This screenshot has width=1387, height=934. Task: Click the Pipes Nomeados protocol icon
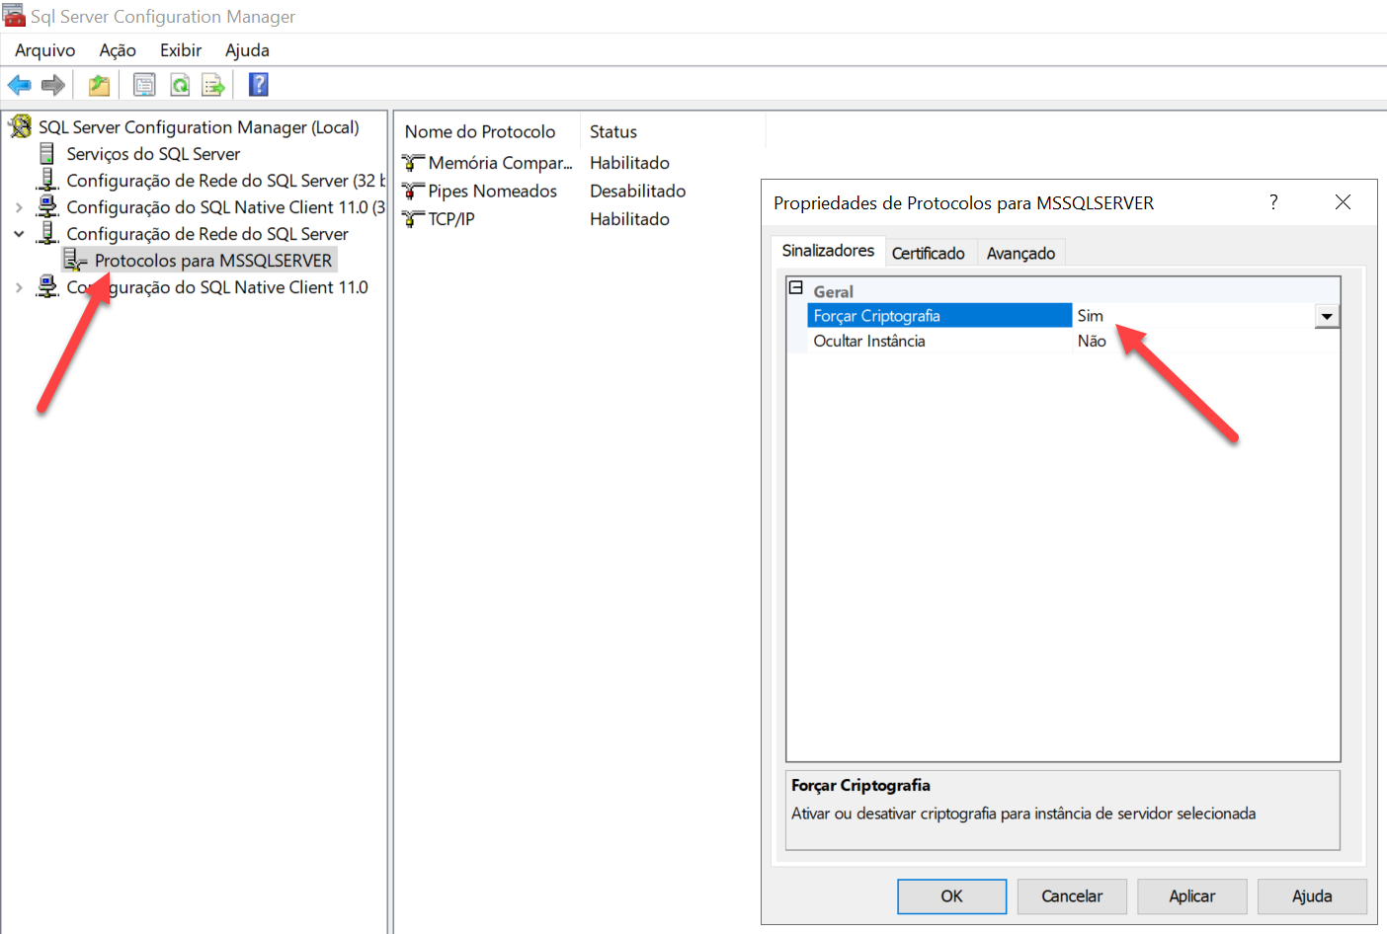(414, 191)
